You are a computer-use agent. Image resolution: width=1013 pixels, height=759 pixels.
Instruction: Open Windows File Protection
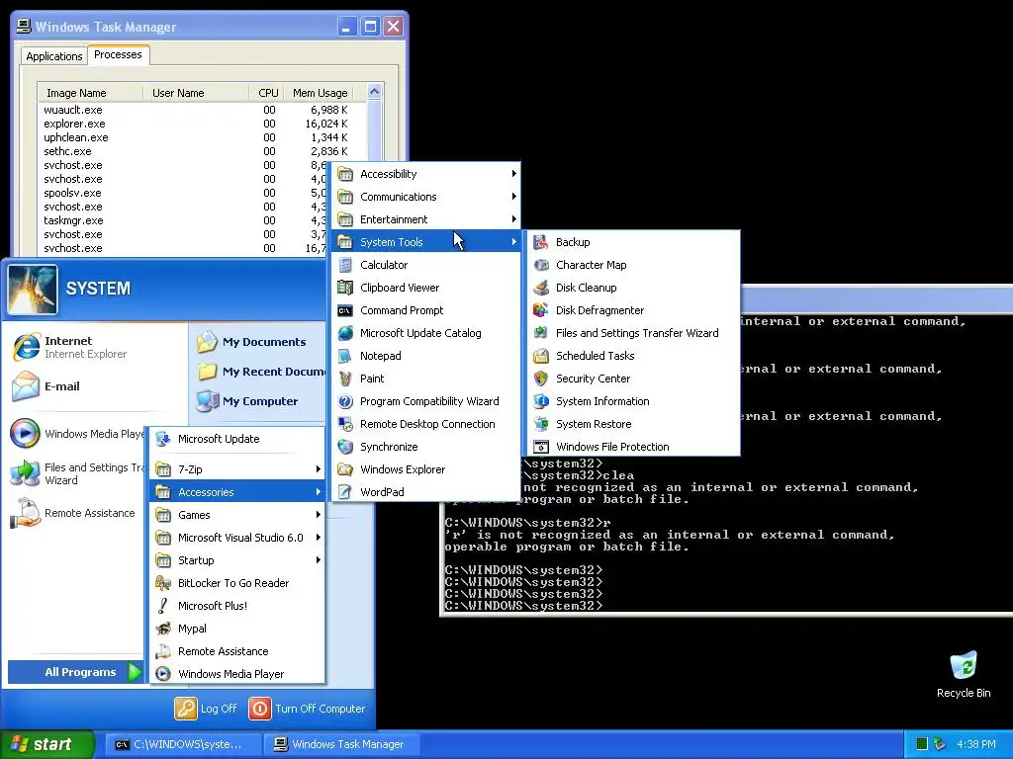coord(633,447)
